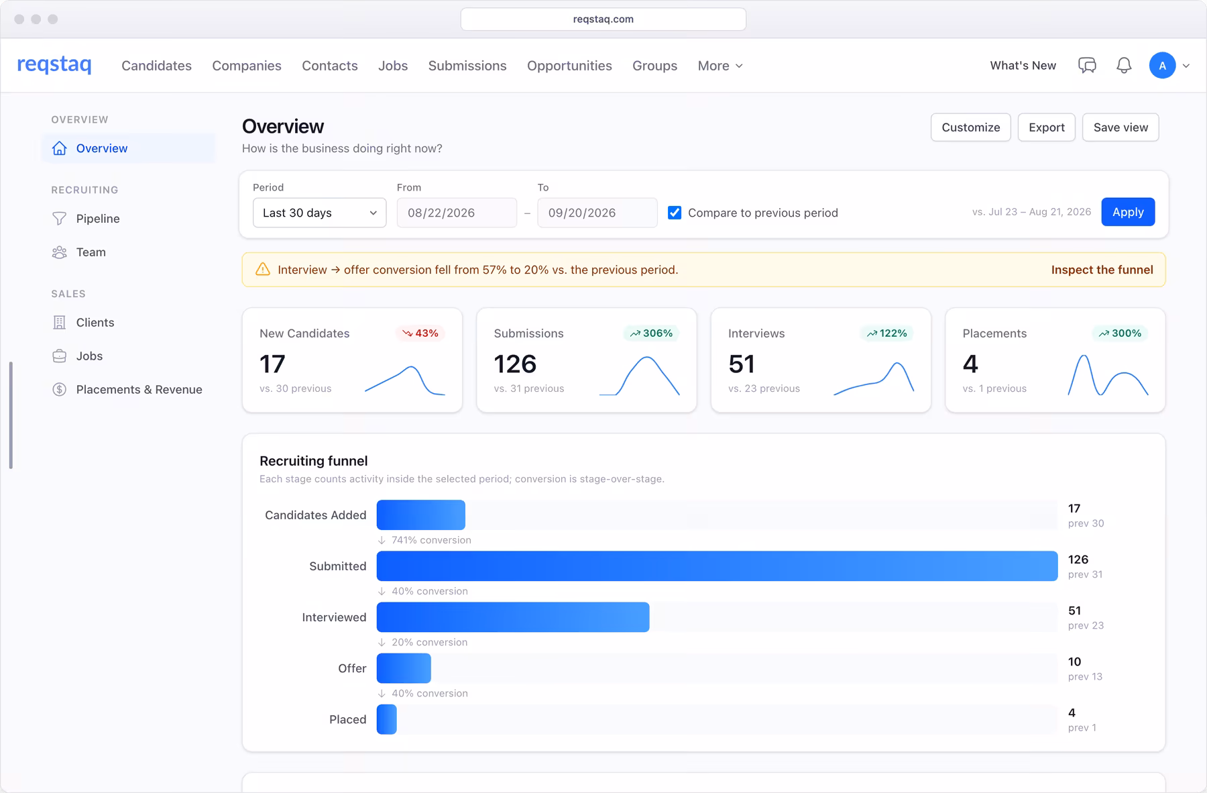Open the Submissions nav tab

[x=467, y=66]
